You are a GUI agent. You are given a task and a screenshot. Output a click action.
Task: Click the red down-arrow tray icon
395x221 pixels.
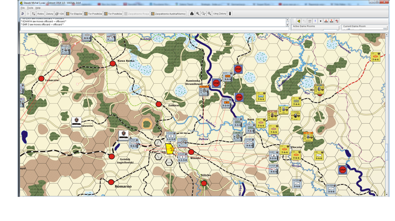coord(326,21)
